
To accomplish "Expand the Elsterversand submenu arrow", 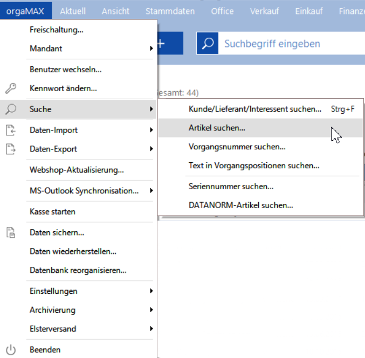I will [x=151, y=329].
